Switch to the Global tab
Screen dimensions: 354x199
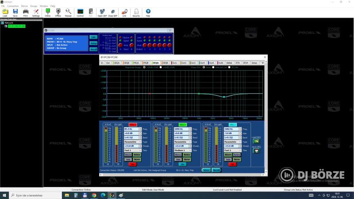tap(229, 63)
